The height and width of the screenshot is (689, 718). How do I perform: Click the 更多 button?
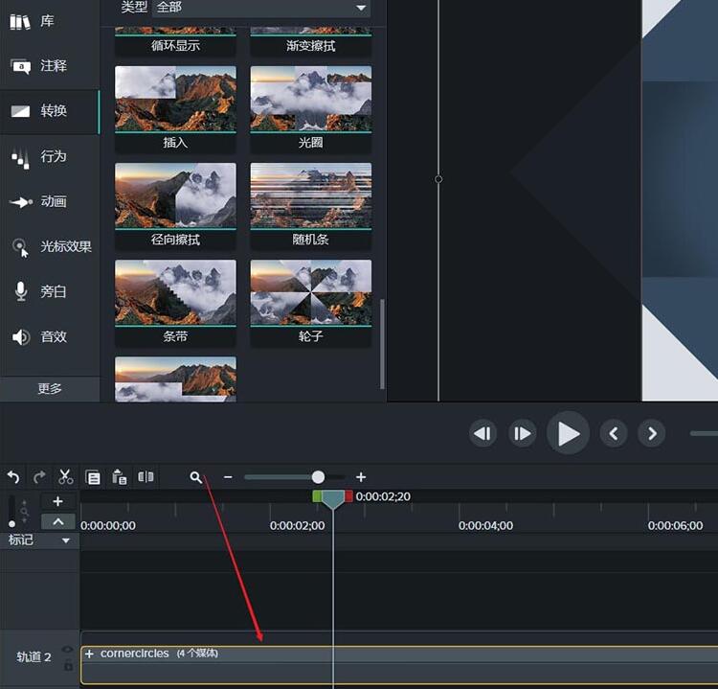point(50,388)
